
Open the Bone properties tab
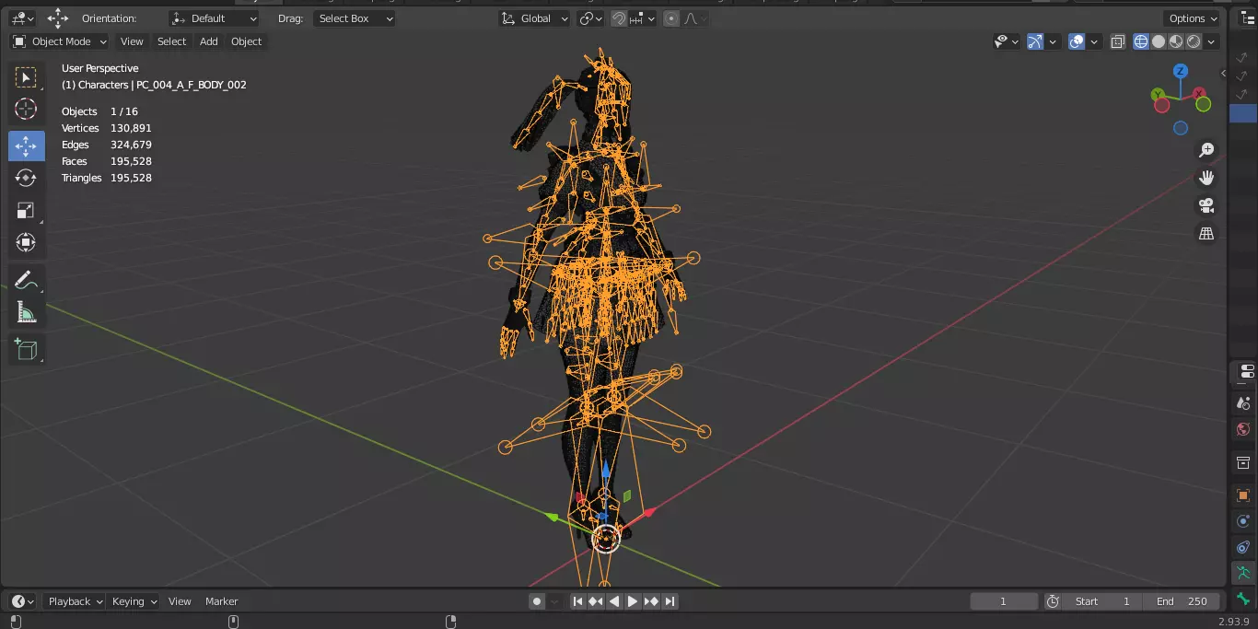click(1243, 599)
